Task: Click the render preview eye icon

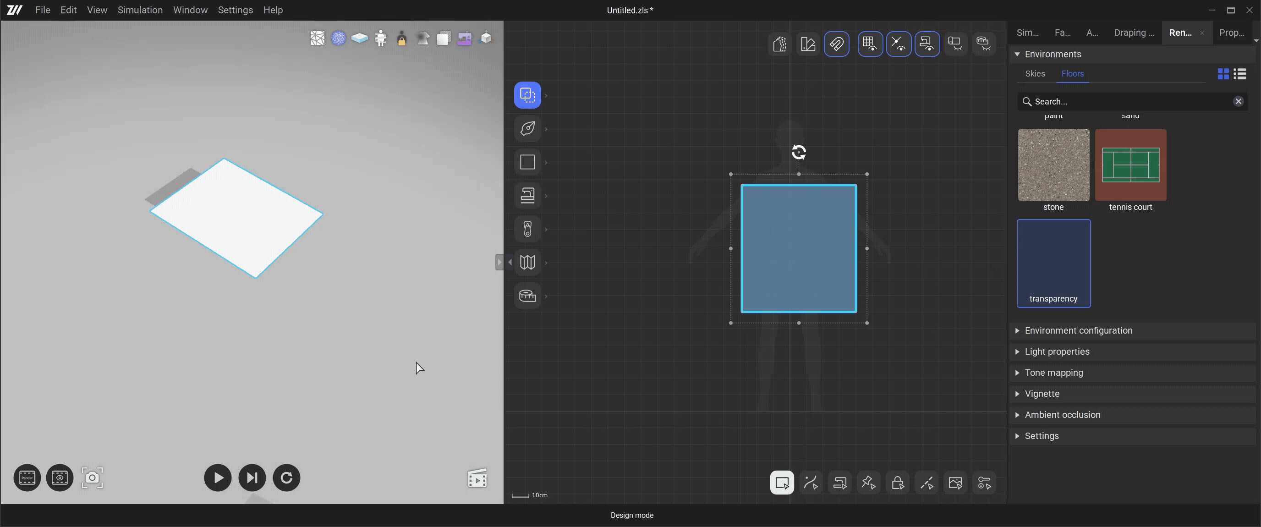Action: pos(60,478)
